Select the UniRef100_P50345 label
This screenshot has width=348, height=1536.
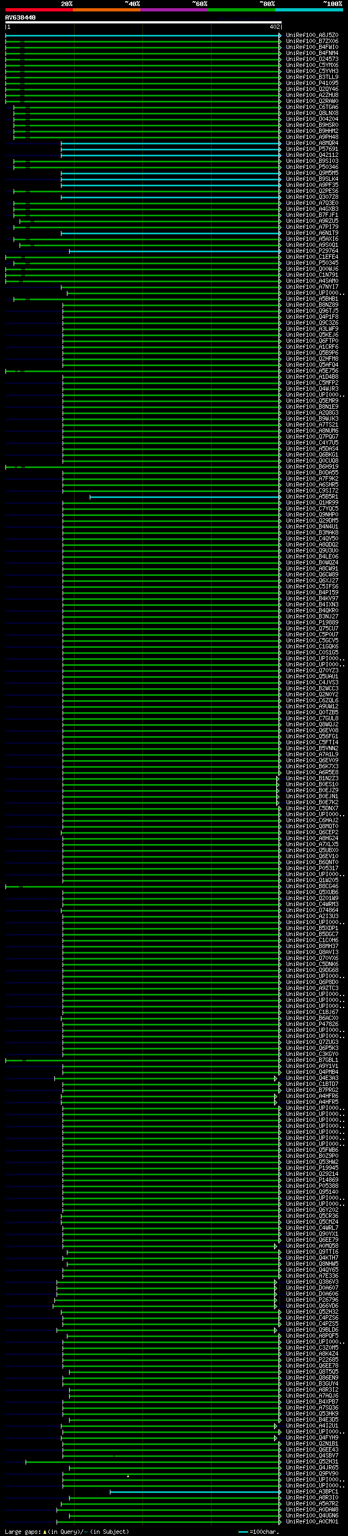[x=312, y=263]
